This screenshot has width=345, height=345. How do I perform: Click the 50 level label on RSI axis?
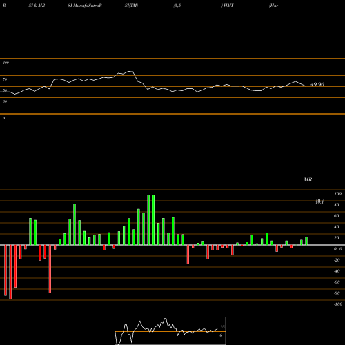tap(5, 90)
